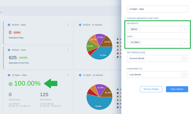Click the 625 subscribers value
191x114 pixels.
click(x=13, y=58)
